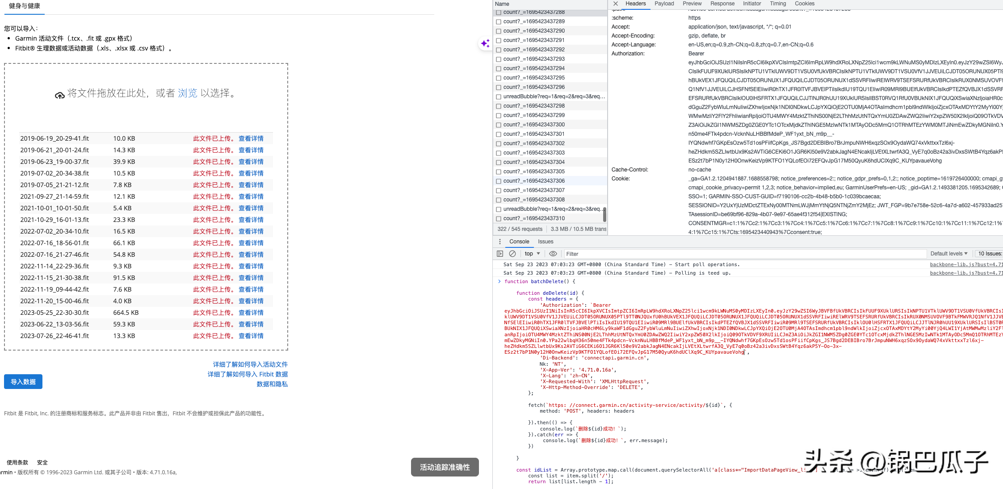This screenshot has width=1003, height=489.
Task: Click the 10 Issues counter
Action: [989, 254]
